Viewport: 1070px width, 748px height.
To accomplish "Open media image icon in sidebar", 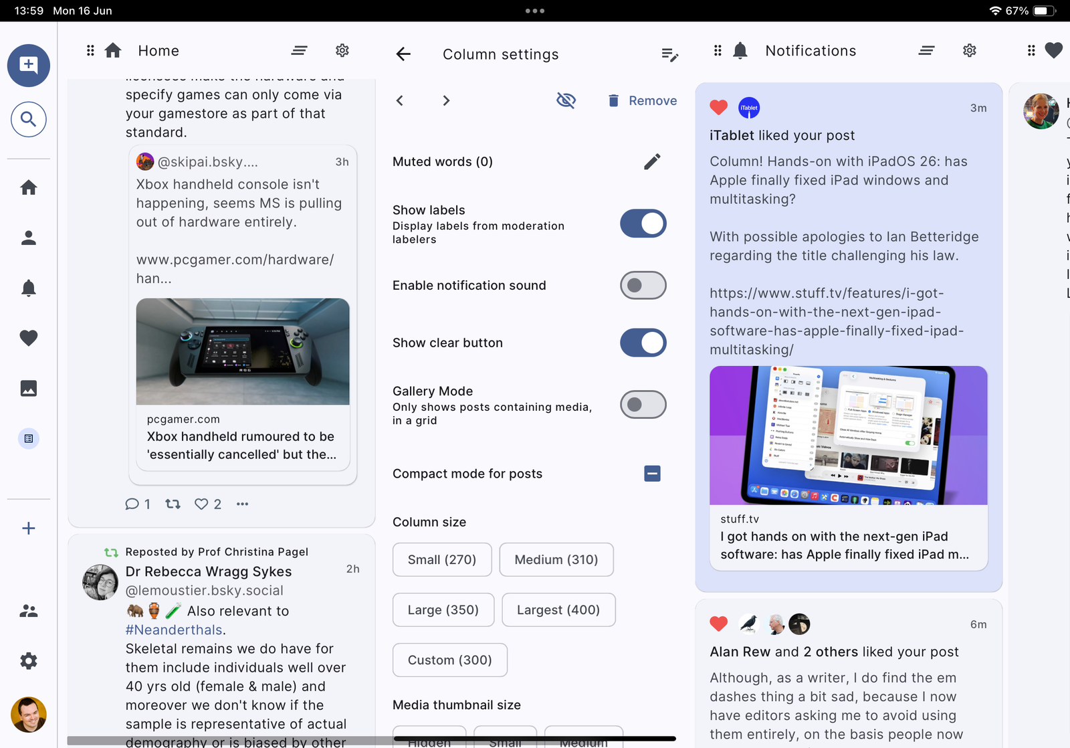I will (29, 388).
